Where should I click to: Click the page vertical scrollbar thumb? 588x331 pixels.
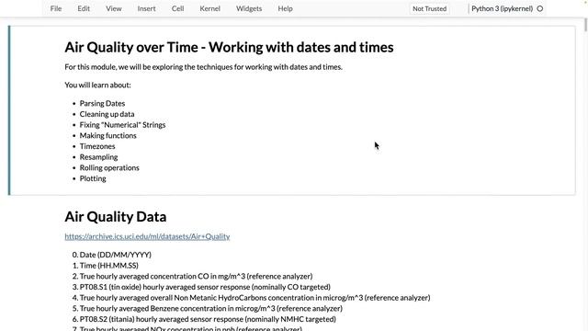(585, 24)
